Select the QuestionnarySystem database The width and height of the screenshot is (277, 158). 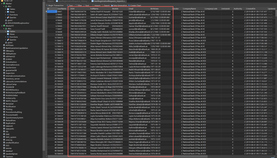coord(14,118)
